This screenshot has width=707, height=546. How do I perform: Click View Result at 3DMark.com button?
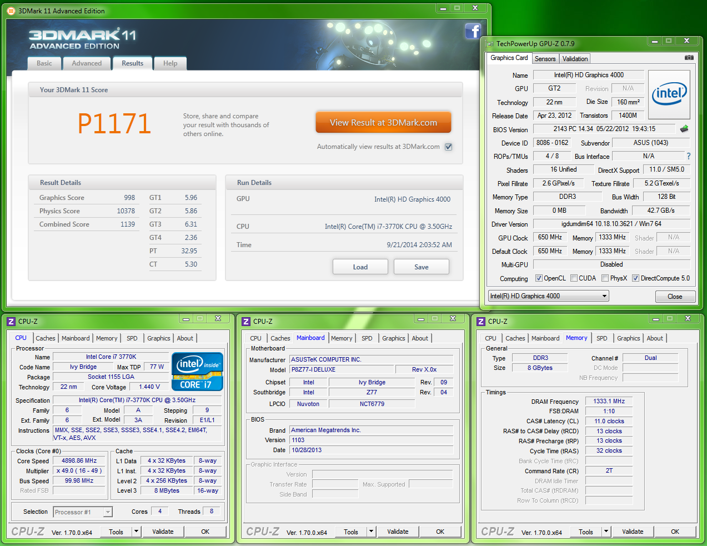(x=383, y=123)
